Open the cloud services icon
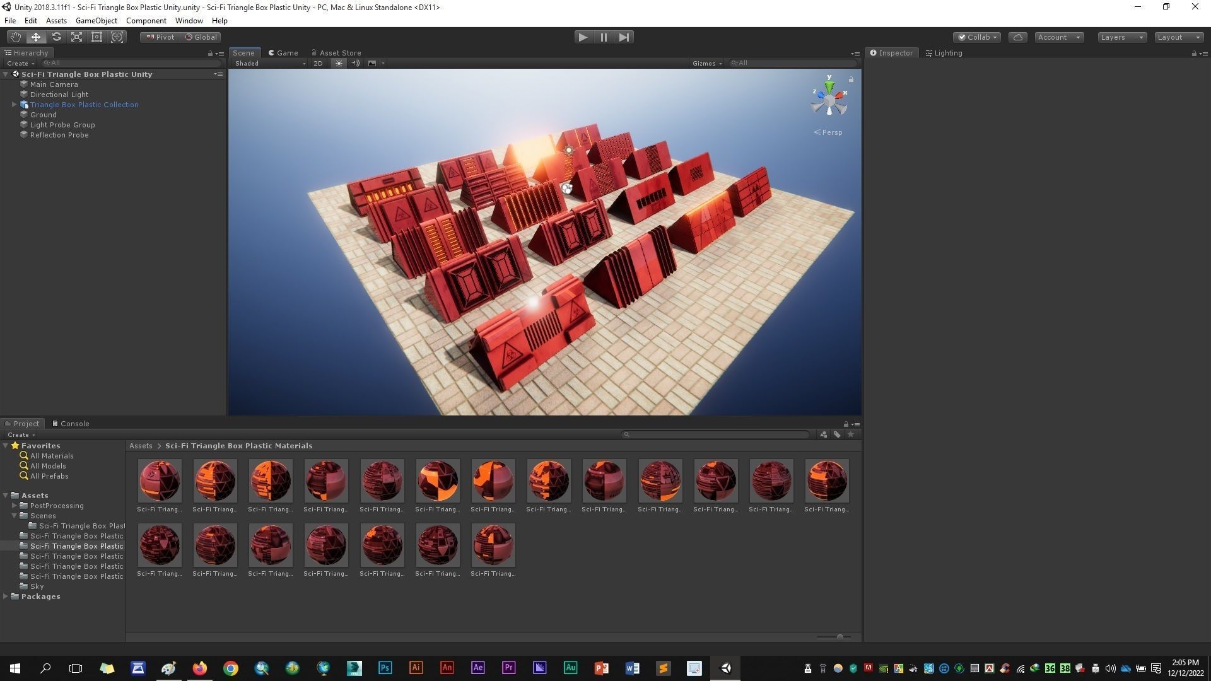The image size is (1211, 681). (1017, 37)
